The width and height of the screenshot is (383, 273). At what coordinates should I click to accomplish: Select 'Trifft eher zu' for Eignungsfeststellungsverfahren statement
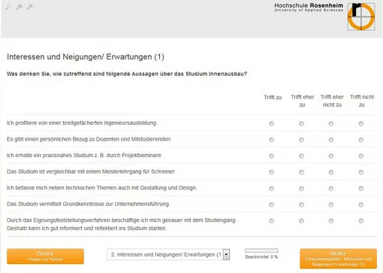tap(301, 221)
